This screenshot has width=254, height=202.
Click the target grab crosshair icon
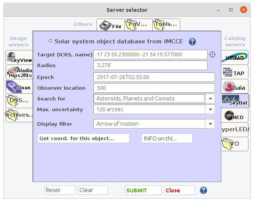tap(212, 54)
